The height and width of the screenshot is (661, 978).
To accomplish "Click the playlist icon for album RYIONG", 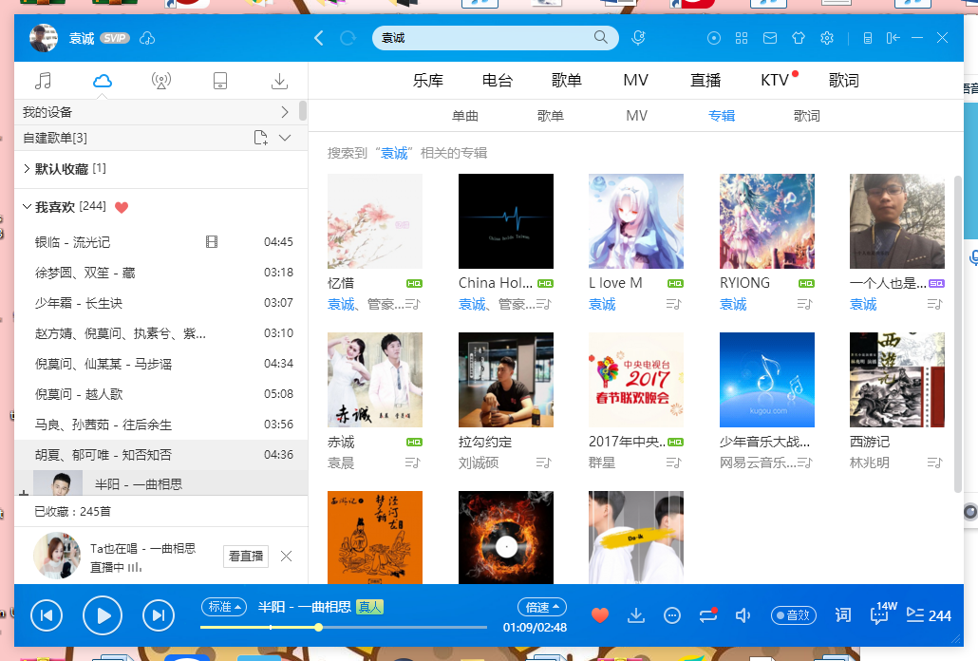I will (x=804, y=304).
